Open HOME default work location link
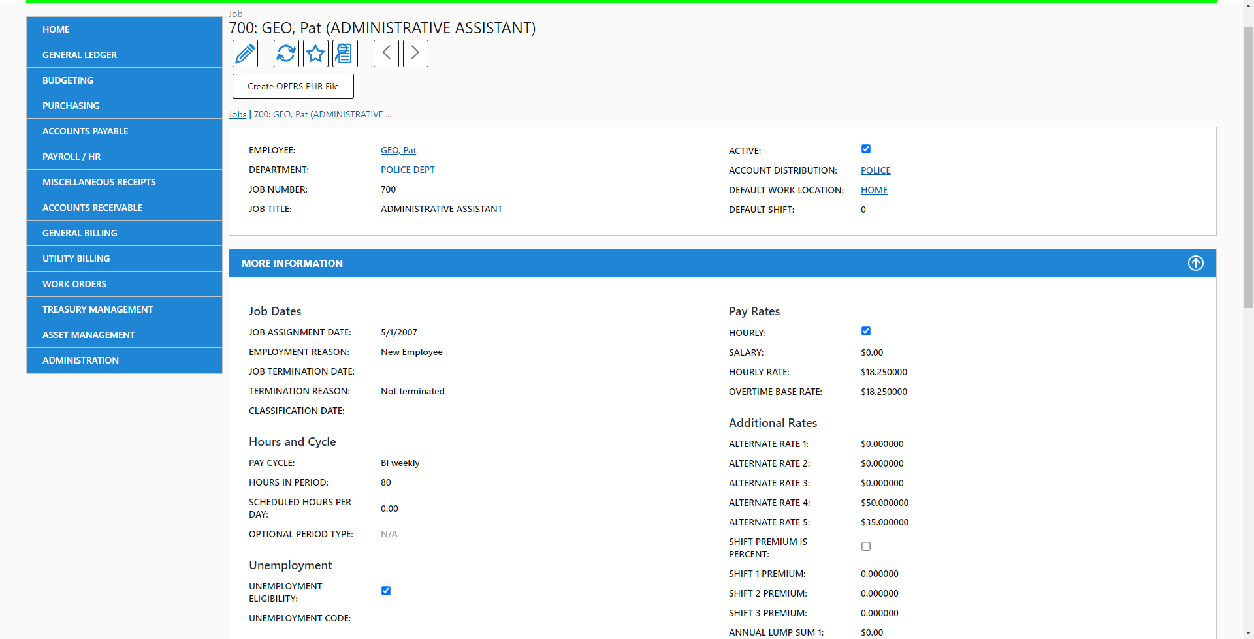This screenshot has width=1254, height=639. [874, 190]
